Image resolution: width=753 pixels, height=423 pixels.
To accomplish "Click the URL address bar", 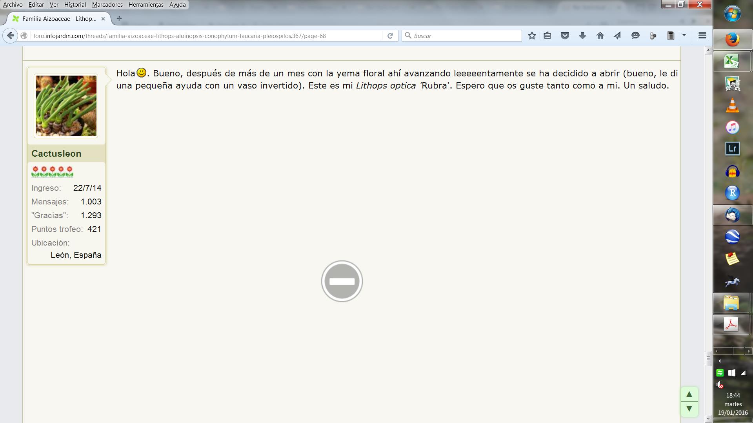I will point(206,36).
